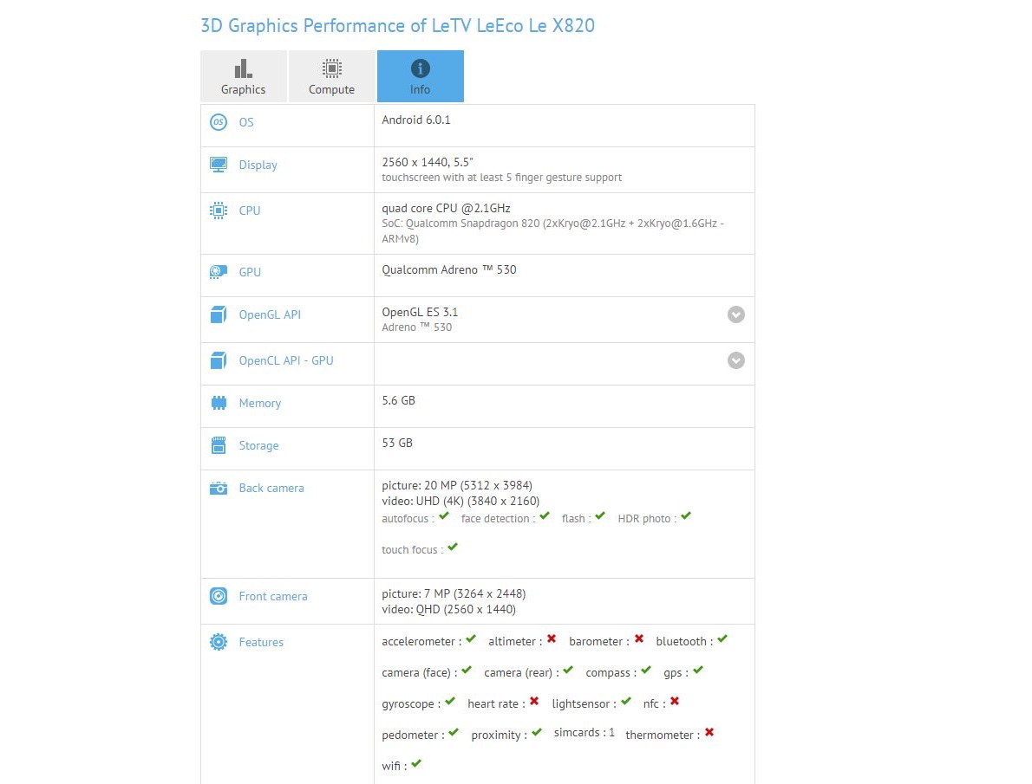This screenshot has width=1032, height=784.
Task: Click the heart rate red cross mark
Action: tap(534, 701)
